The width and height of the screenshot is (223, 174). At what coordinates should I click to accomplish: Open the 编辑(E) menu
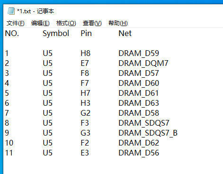40,23
